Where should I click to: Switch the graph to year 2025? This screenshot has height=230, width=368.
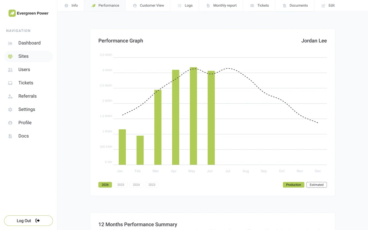tap(121, 185)
